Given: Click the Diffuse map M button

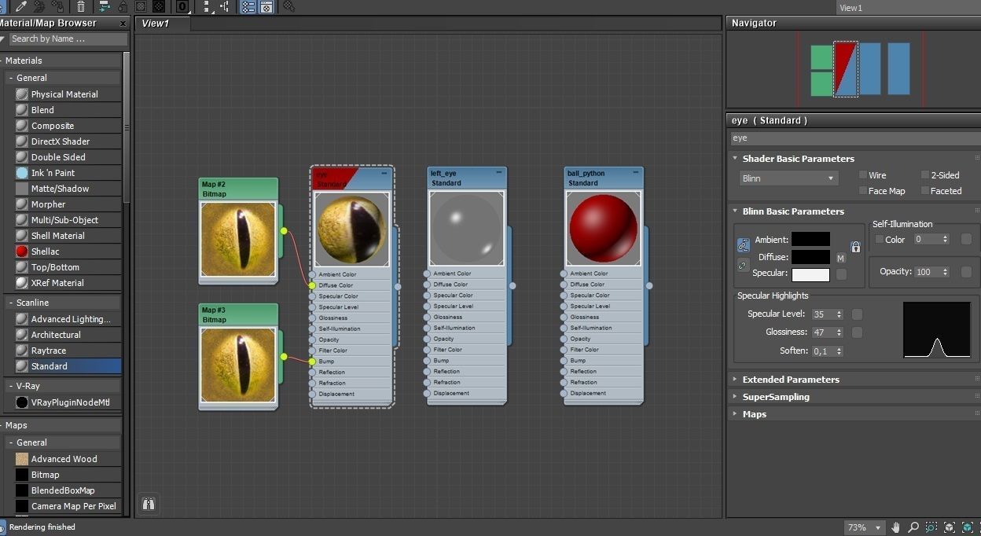Looking at the screenshot, I should (840, 258).
